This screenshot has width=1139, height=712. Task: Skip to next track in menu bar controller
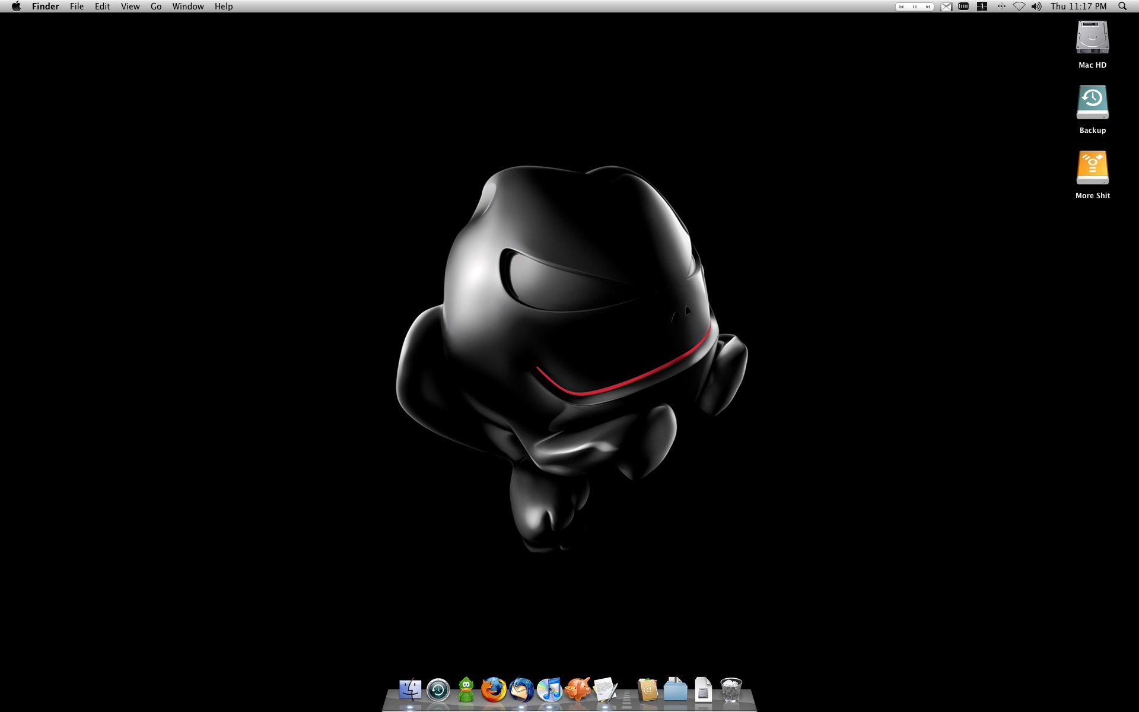[x=928, y=7]
